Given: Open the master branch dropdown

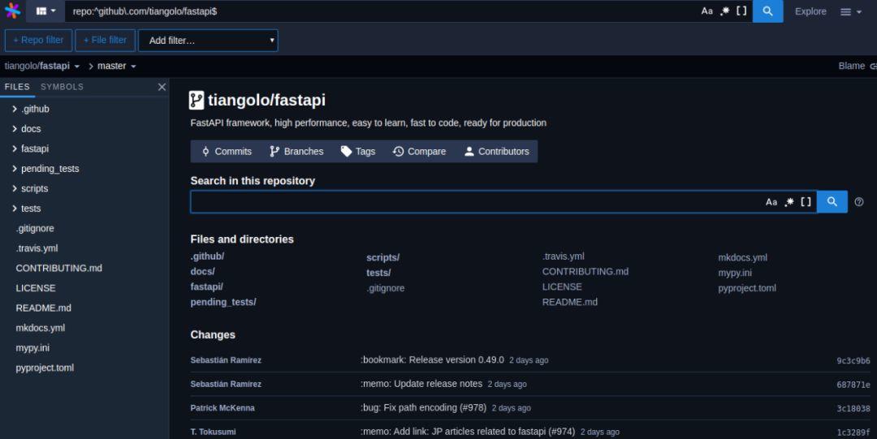Looking at the screenshot, I should [116, 66].
